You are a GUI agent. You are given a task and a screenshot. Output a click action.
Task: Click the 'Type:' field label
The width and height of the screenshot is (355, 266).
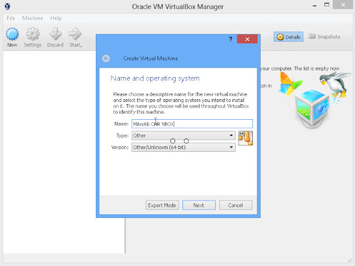(123, 135)
